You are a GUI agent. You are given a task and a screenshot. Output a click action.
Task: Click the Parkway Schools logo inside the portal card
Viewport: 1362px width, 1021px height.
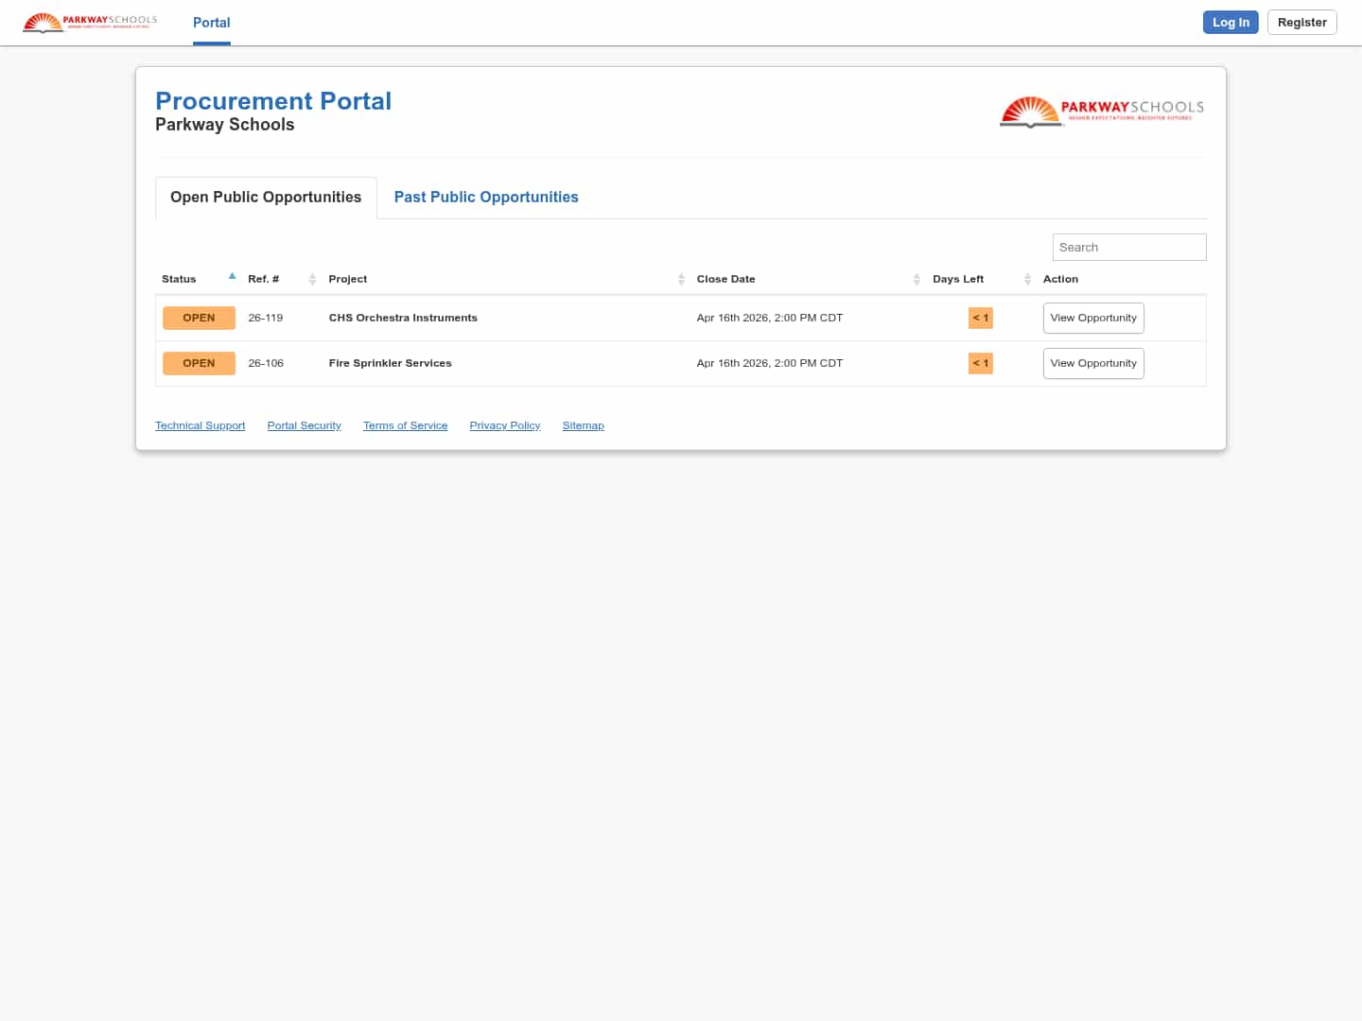1101,111
